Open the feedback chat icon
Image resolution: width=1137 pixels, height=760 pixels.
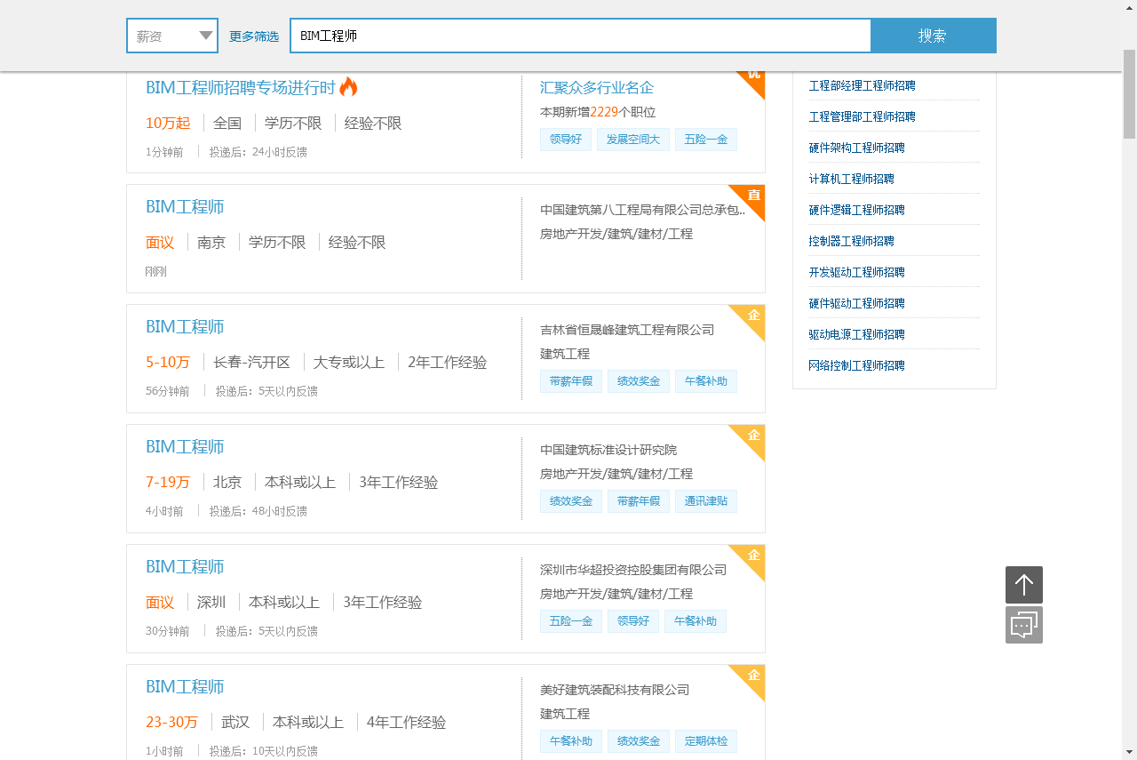1023,625
